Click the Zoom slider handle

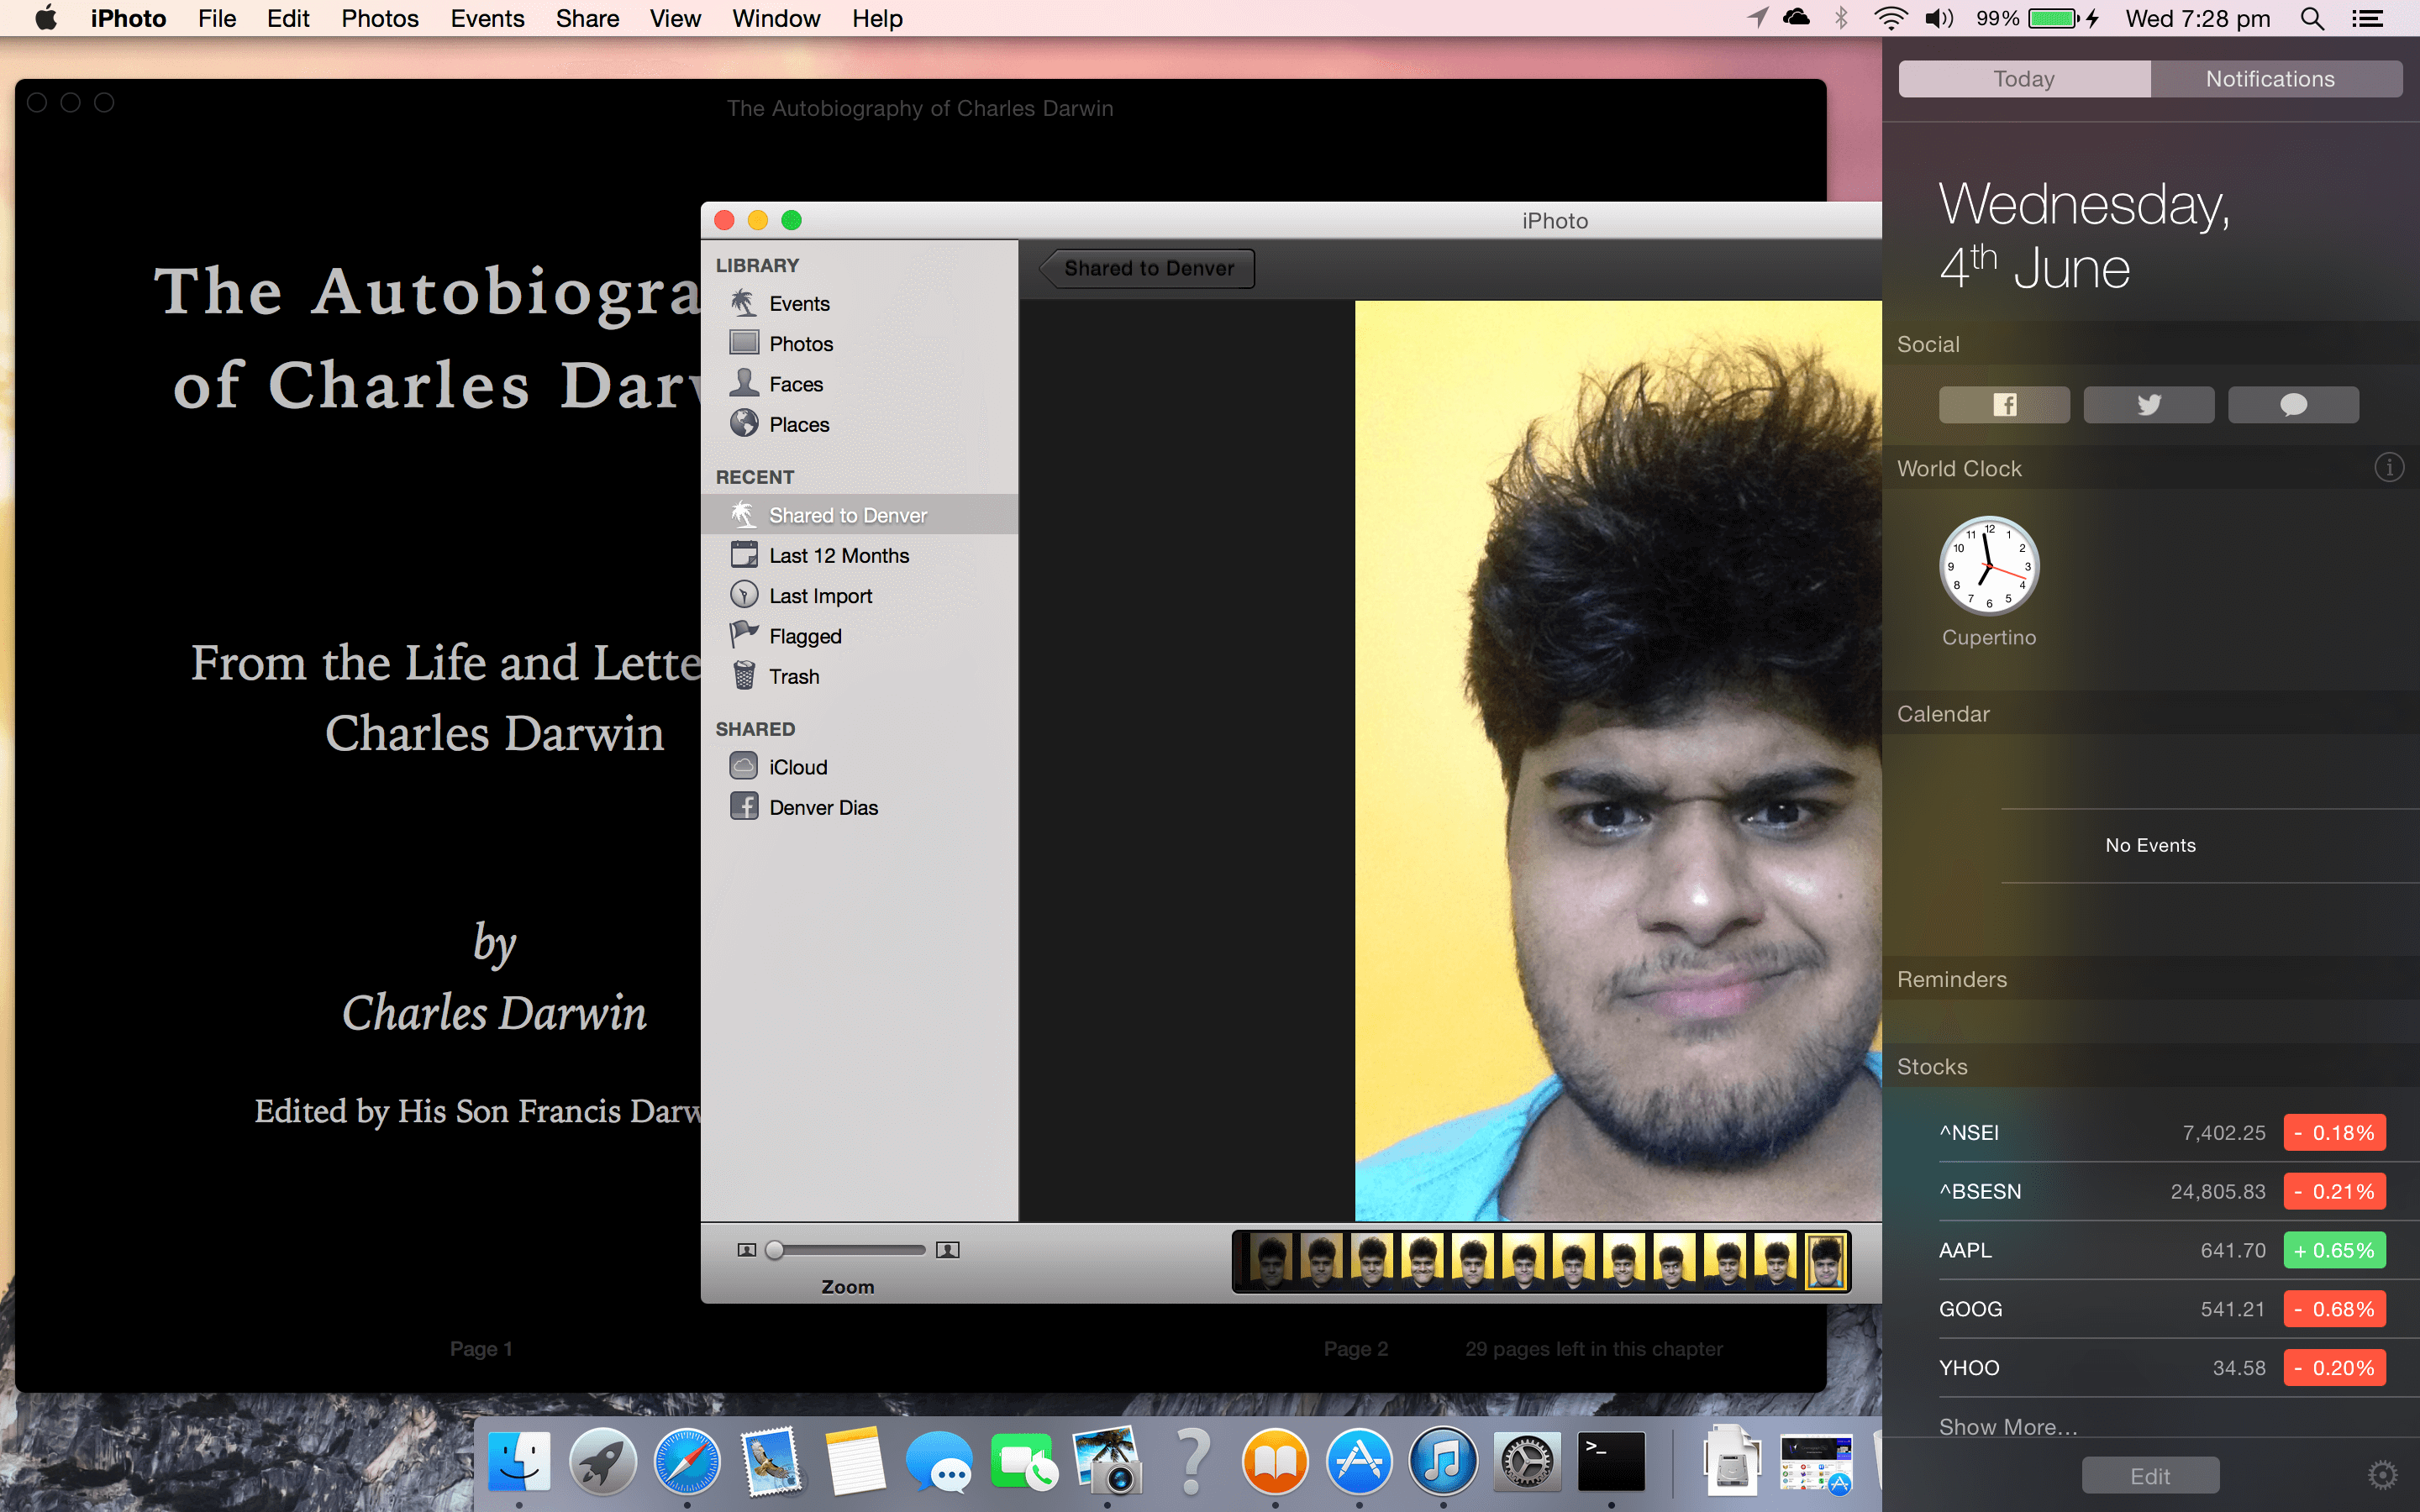click(774, 1250)
